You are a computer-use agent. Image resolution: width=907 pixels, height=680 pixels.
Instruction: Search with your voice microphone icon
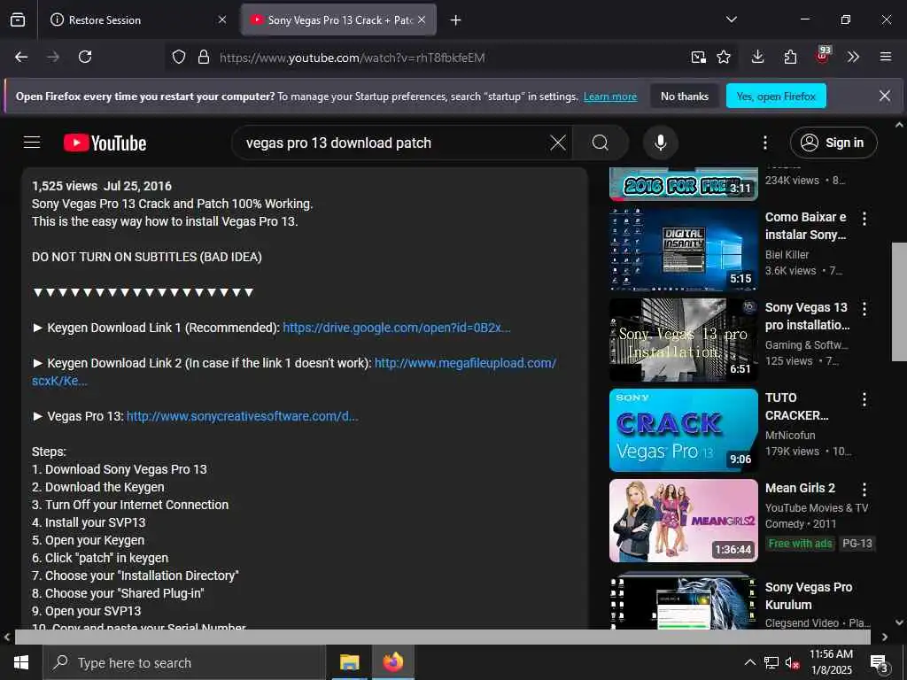pos(660,143)
